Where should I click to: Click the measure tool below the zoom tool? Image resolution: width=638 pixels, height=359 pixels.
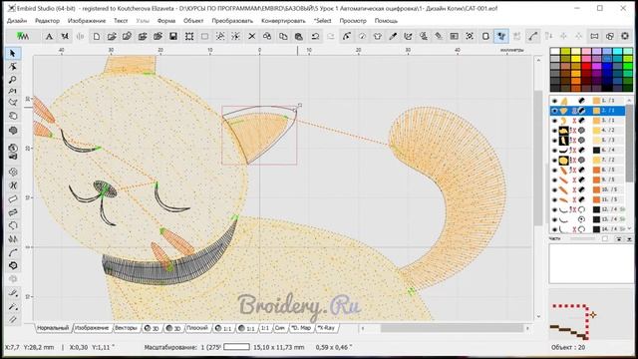(13, 91)
